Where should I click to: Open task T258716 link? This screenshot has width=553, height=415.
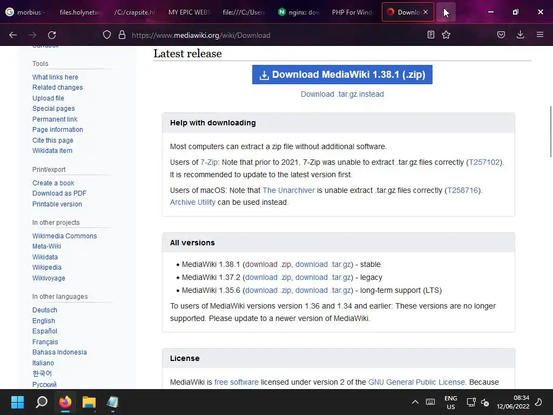[462, 190]
